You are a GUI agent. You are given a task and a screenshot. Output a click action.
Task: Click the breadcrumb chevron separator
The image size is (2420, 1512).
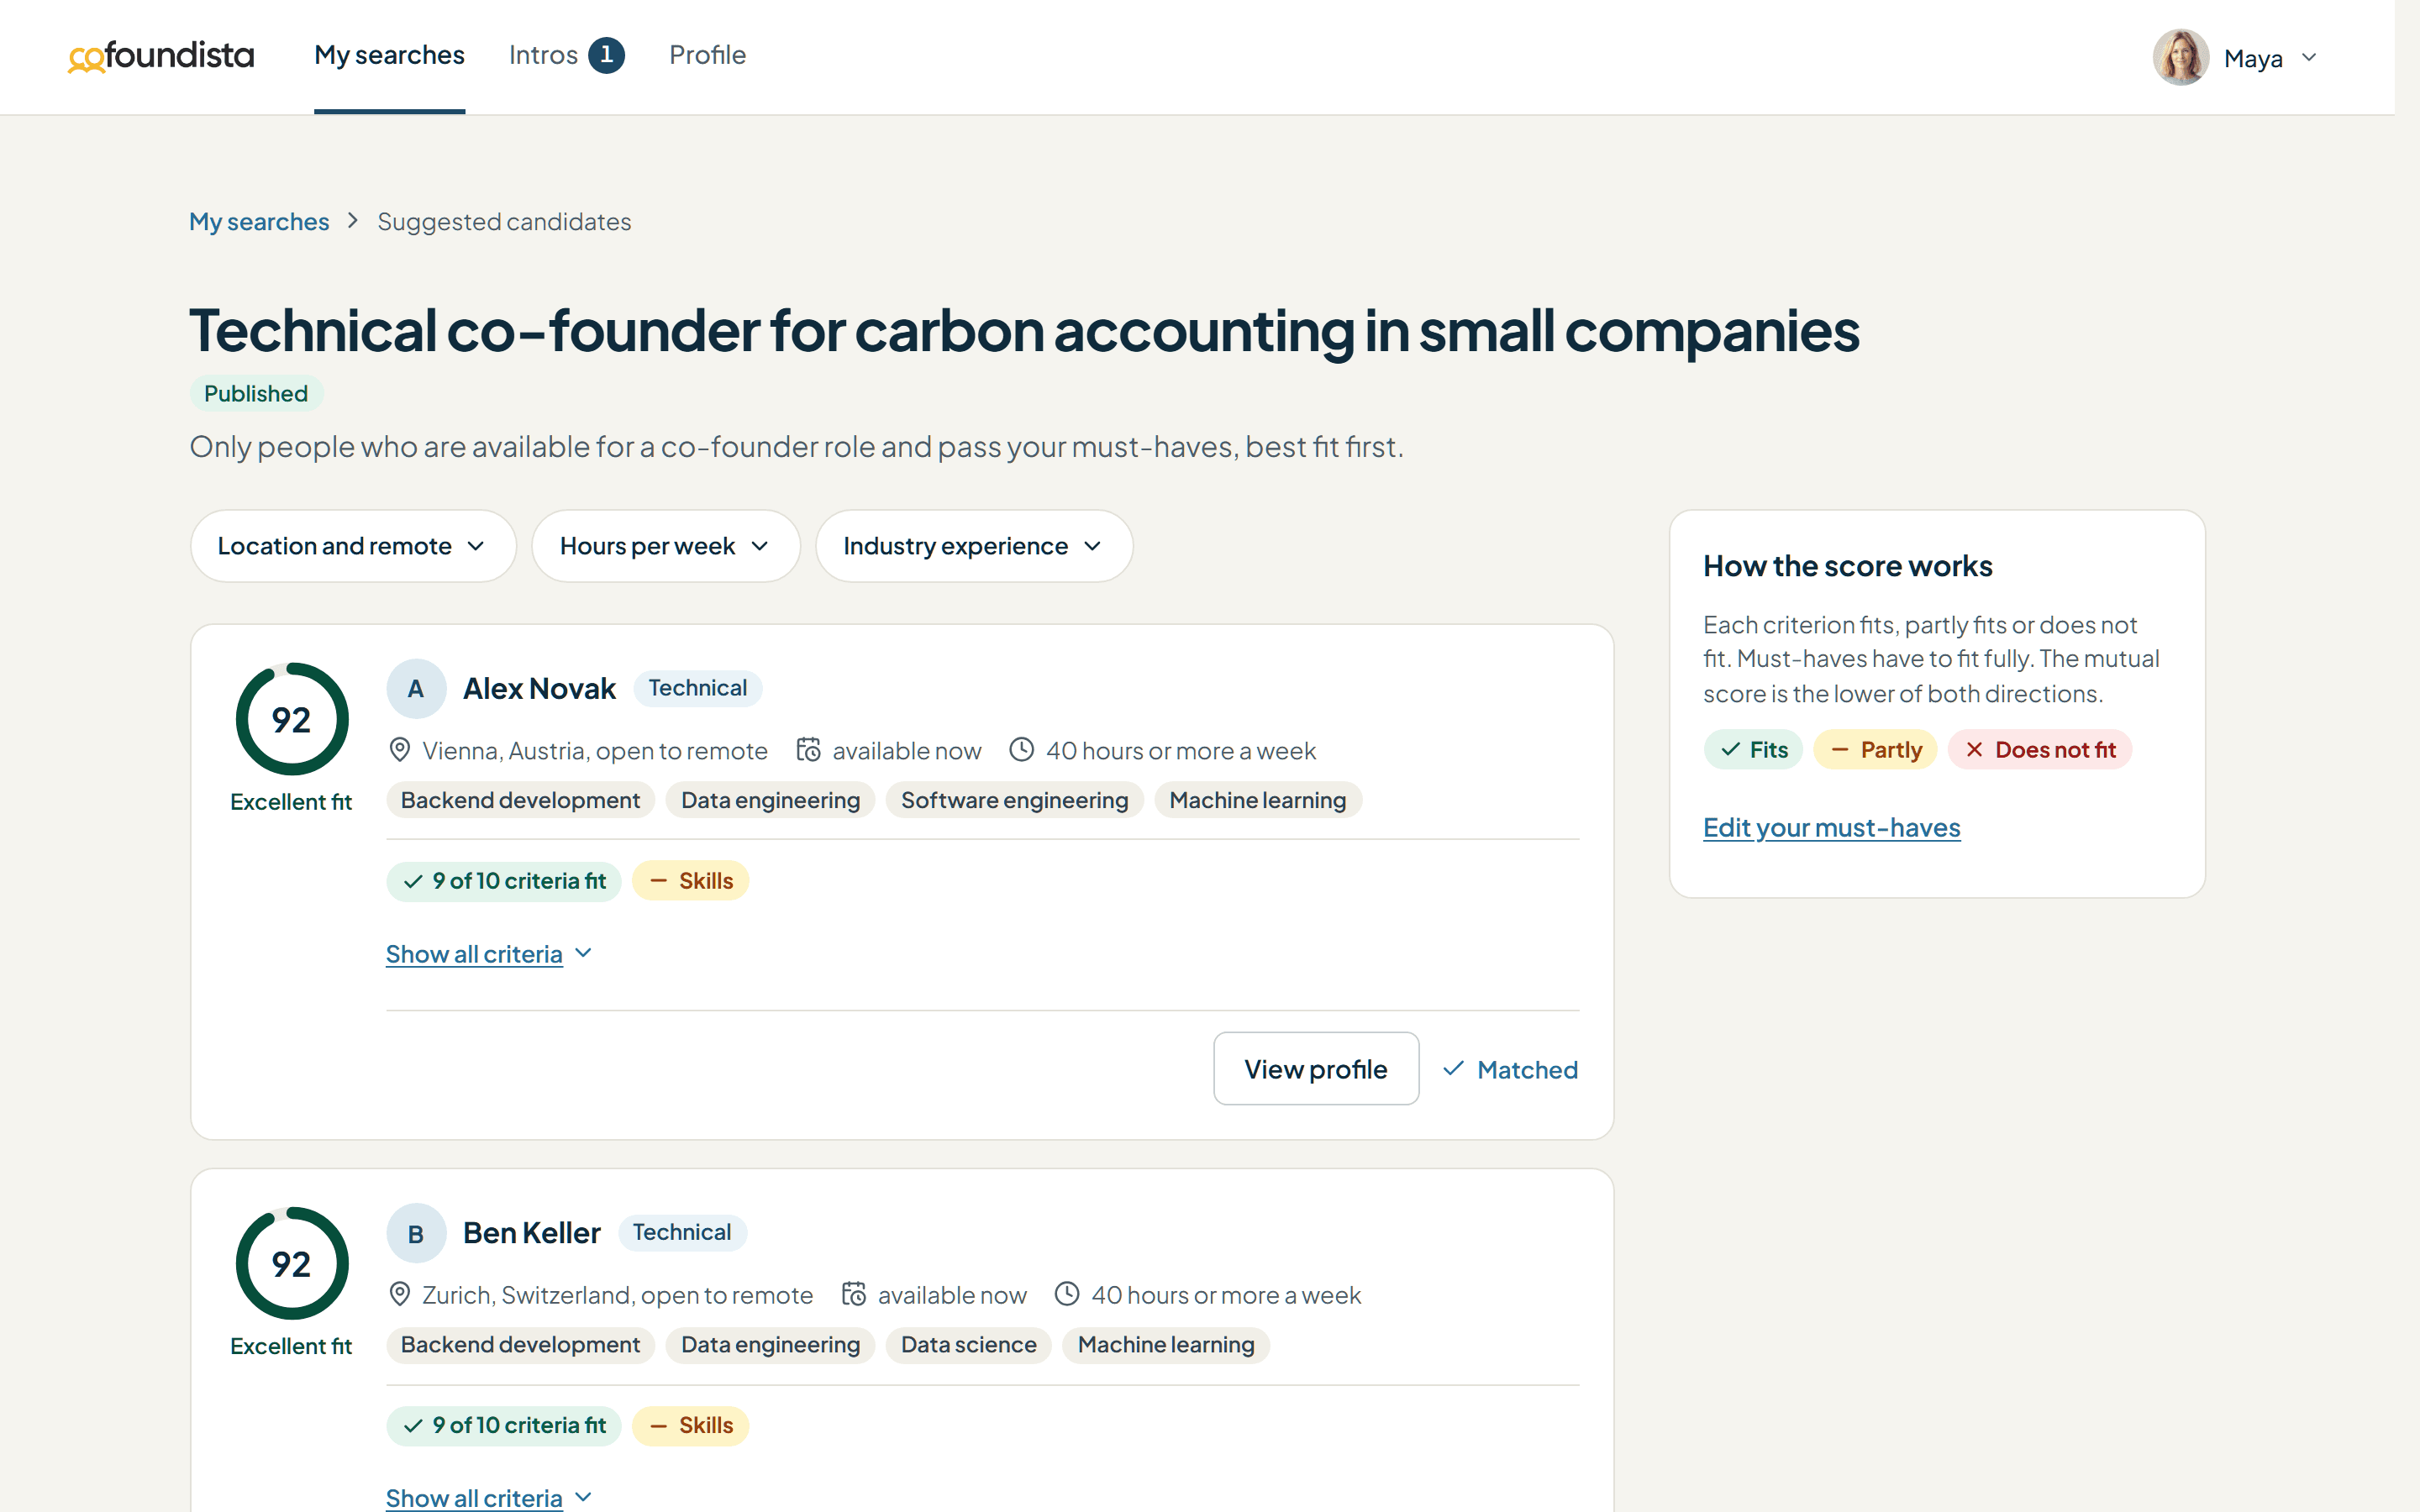(352, 221)
